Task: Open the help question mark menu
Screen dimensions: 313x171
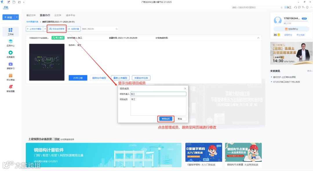Action: 303,7
